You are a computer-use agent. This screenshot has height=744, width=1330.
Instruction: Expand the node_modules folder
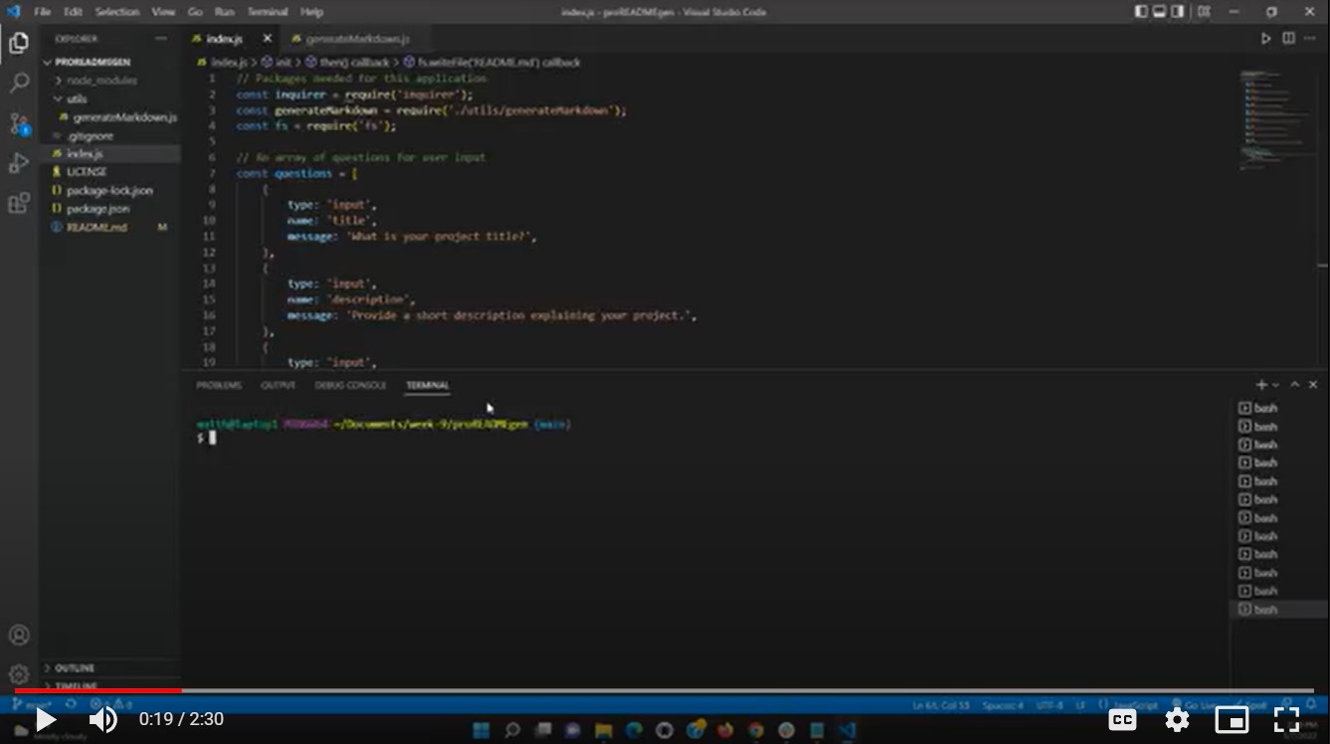click(109, 81)
